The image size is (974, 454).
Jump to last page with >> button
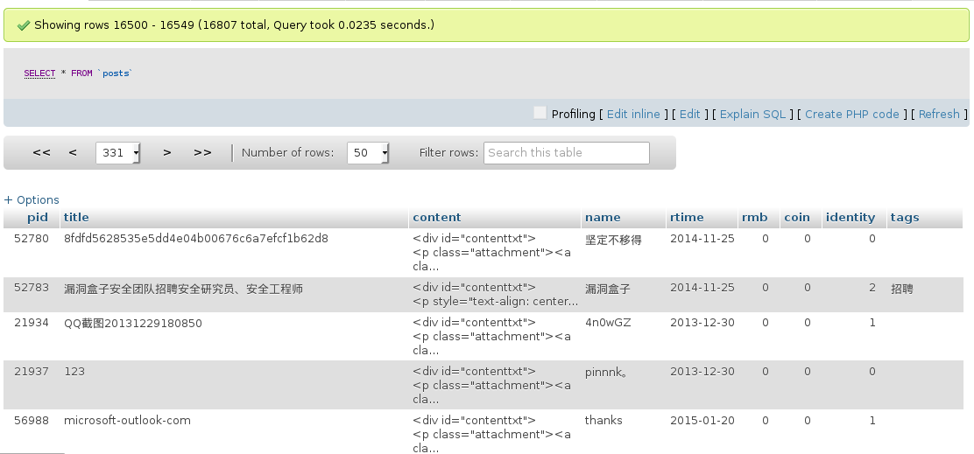coord(202,152)
